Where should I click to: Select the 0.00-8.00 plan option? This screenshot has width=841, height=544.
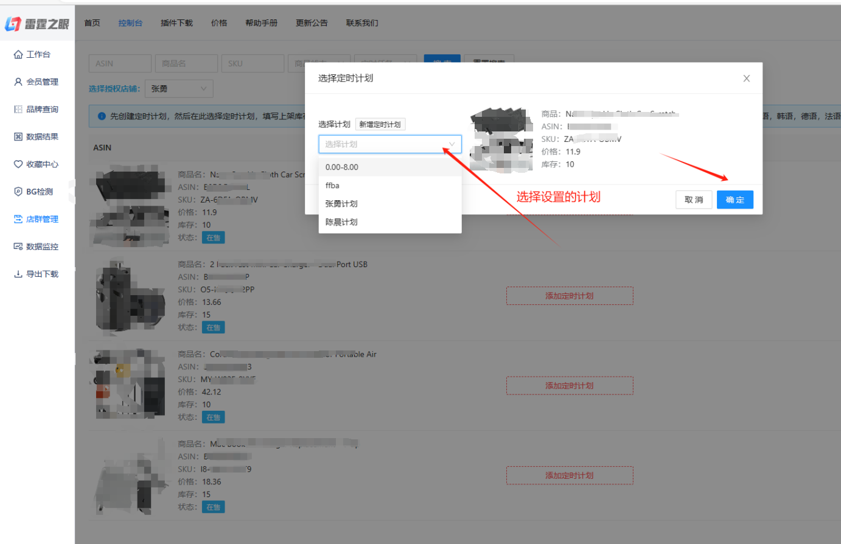[342, 167]
